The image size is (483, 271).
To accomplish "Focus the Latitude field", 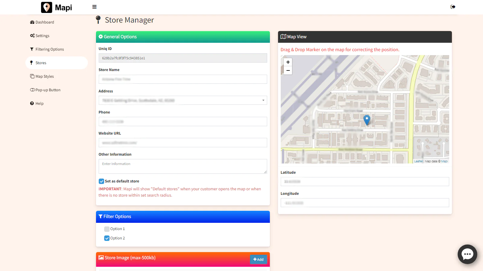I will click(365, 182).
